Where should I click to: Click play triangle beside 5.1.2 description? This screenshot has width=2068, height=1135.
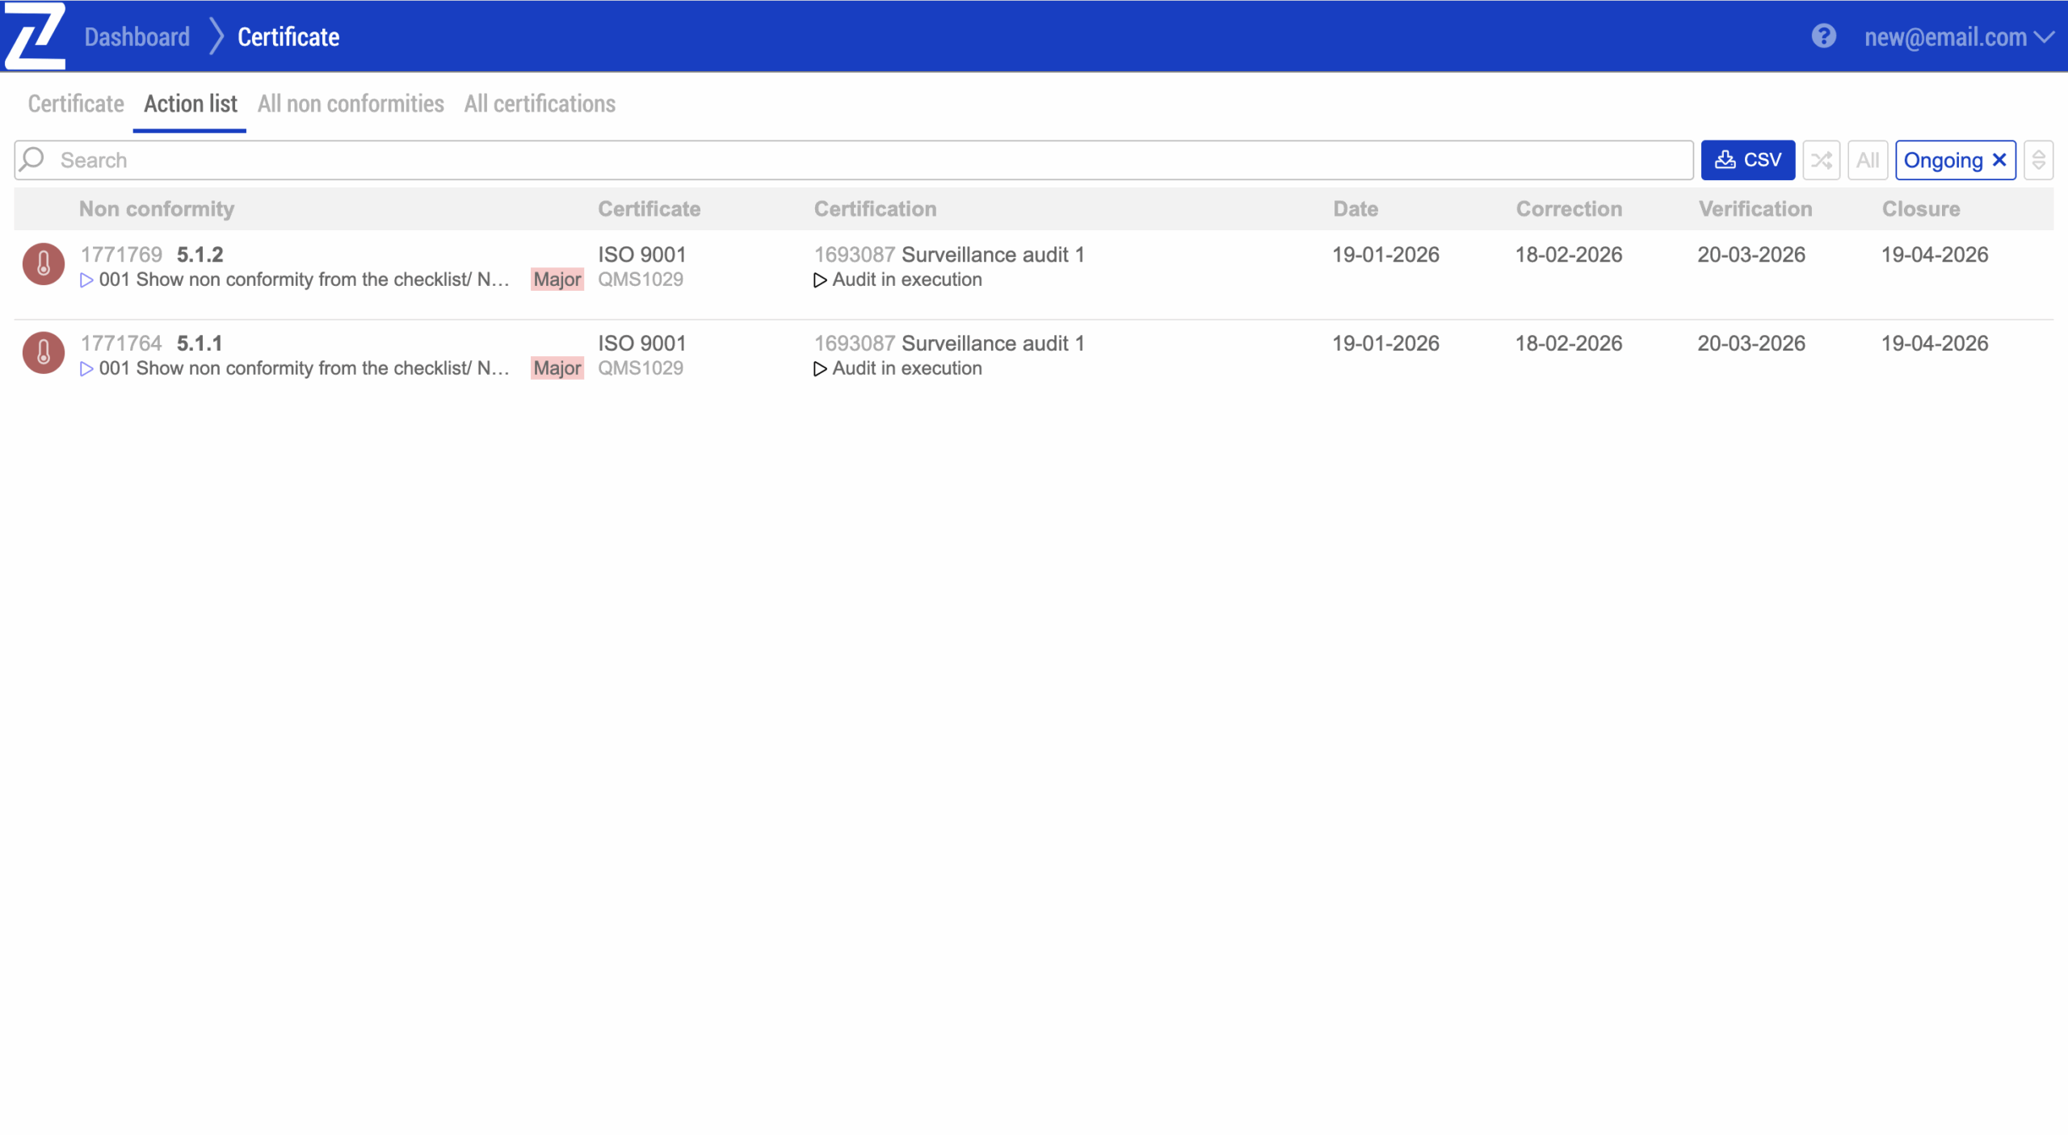pyautogui.click(x=86, y=280)
